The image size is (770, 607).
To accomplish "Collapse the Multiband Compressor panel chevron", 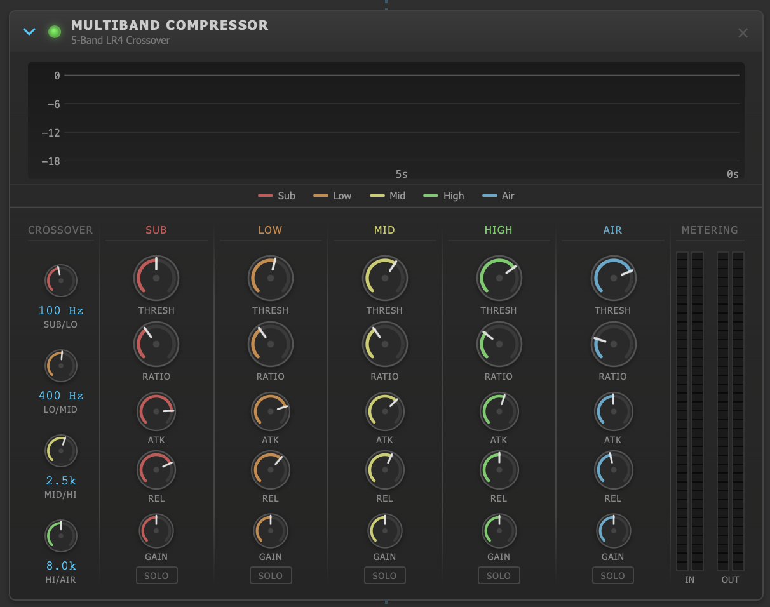I will (x=29, y=32).
